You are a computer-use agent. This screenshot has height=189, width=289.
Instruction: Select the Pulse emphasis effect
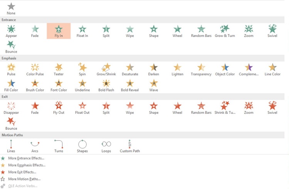(x=11, y=69)
